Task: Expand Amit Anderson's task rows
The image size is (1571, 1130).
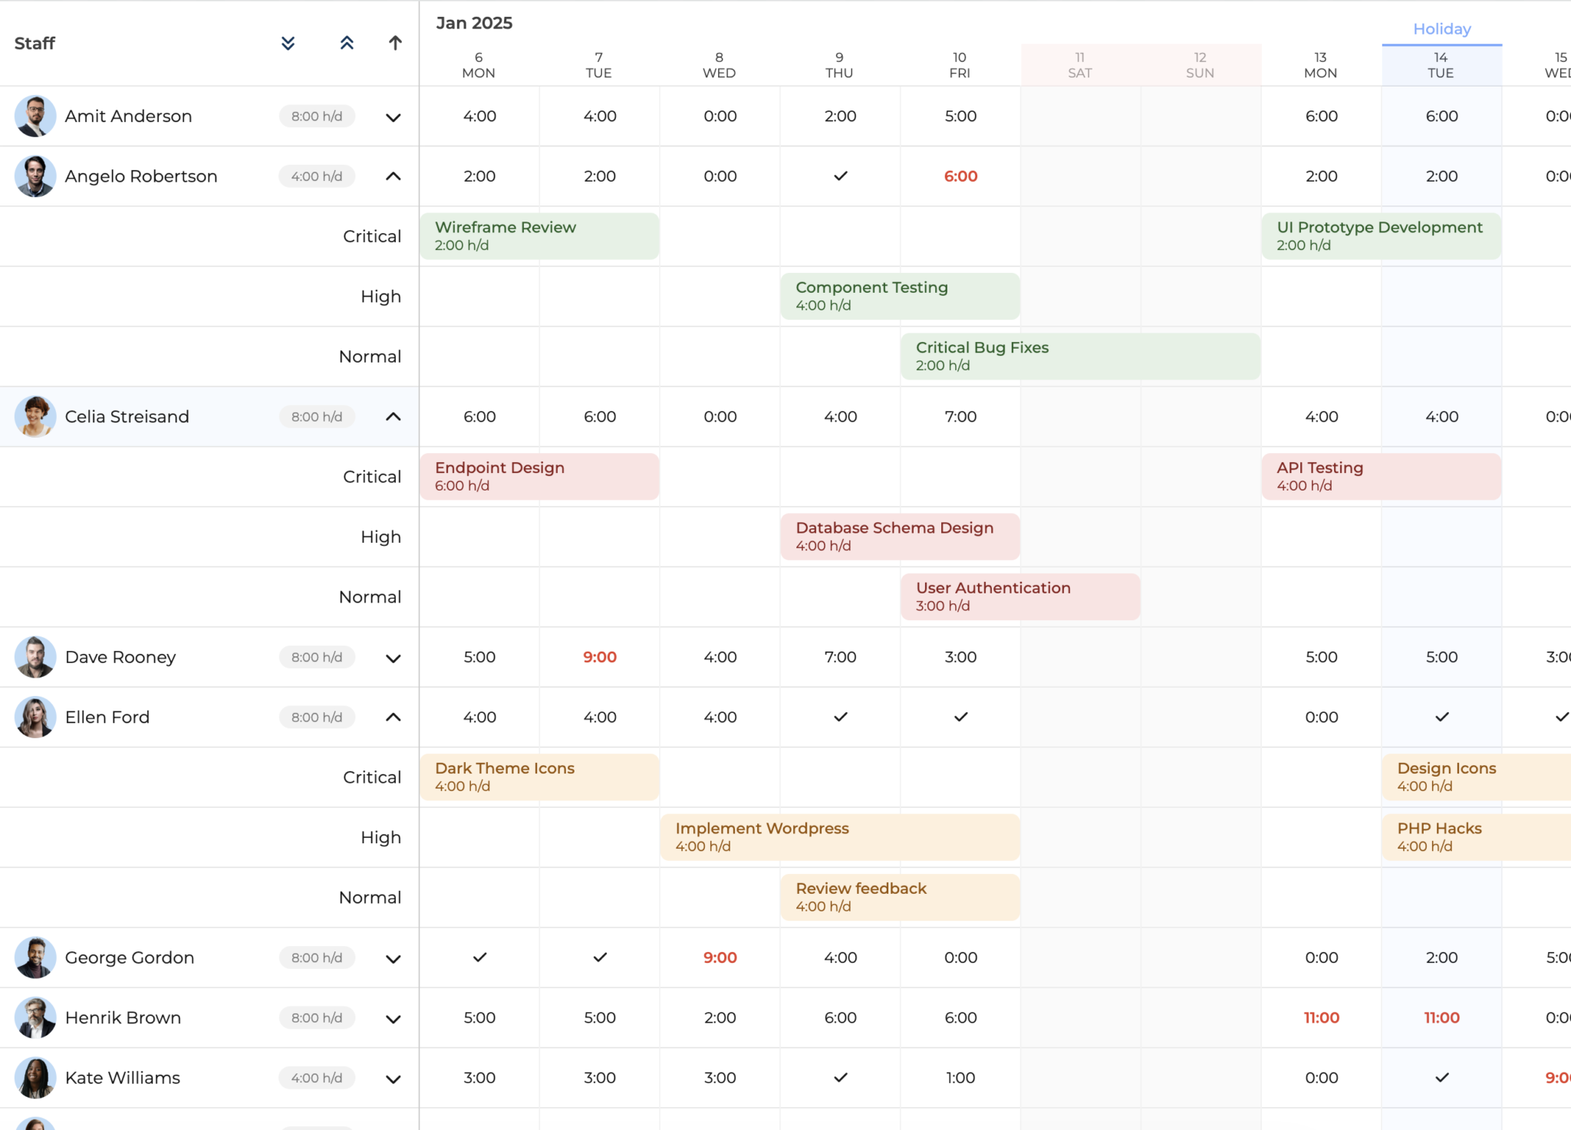Action: [x=394, y=117]
